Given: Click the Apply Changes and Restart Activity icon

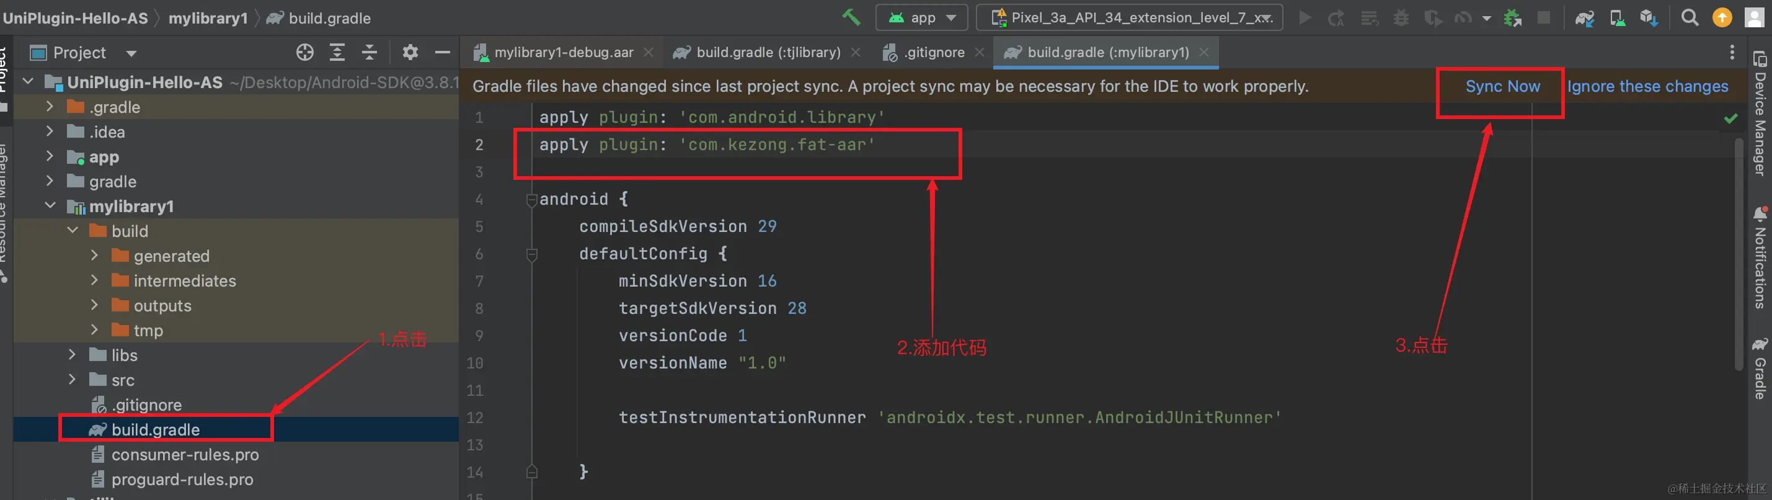Looking at the screenshot, I should point(1336,18).
